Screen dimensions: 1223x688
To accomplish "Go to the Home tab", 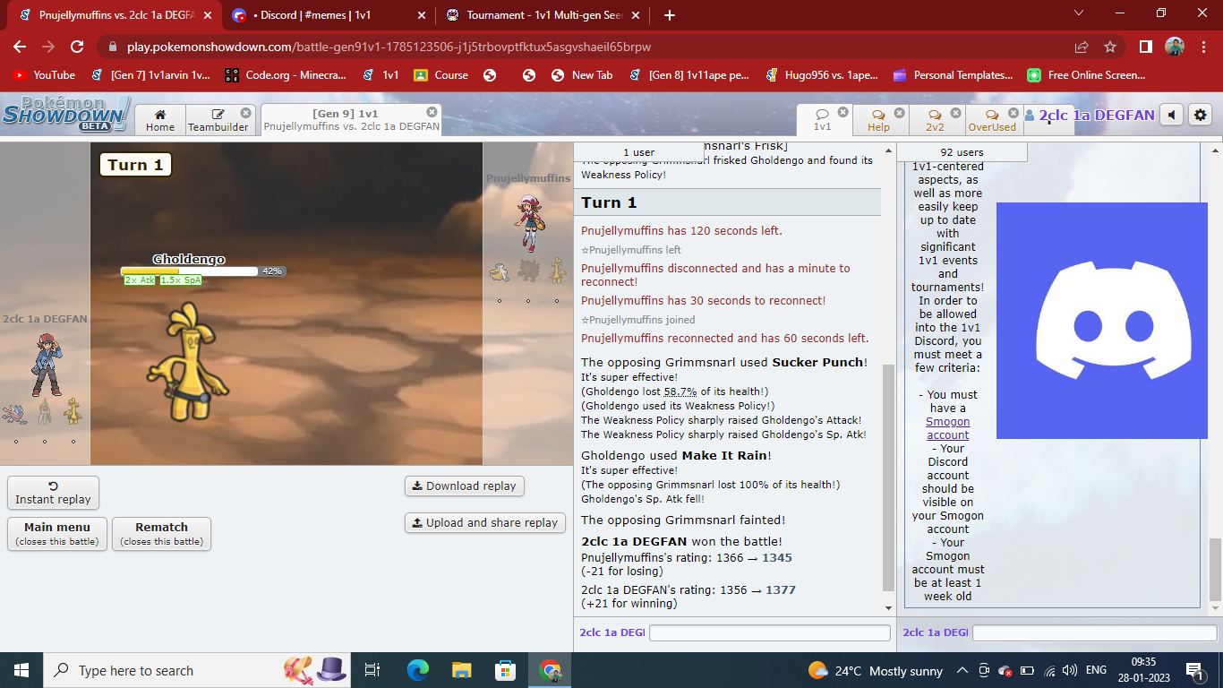I will pyautogui.click(x=160, y=120).
